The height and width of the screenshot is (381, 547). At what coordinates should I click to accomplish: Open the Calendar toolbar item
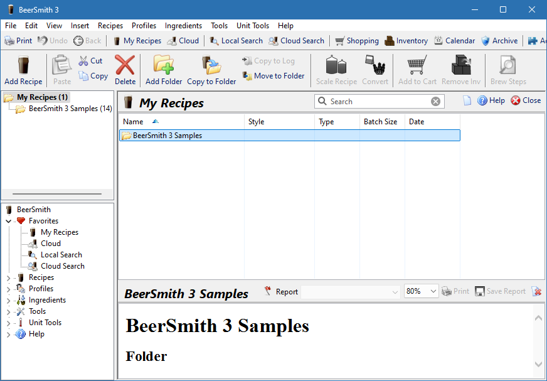(454, 41)
